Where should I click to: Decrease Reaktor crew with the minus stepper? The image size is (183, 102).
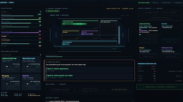24,84
